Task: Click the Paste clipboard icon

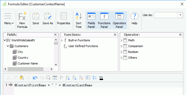Action: click(22, 78)
